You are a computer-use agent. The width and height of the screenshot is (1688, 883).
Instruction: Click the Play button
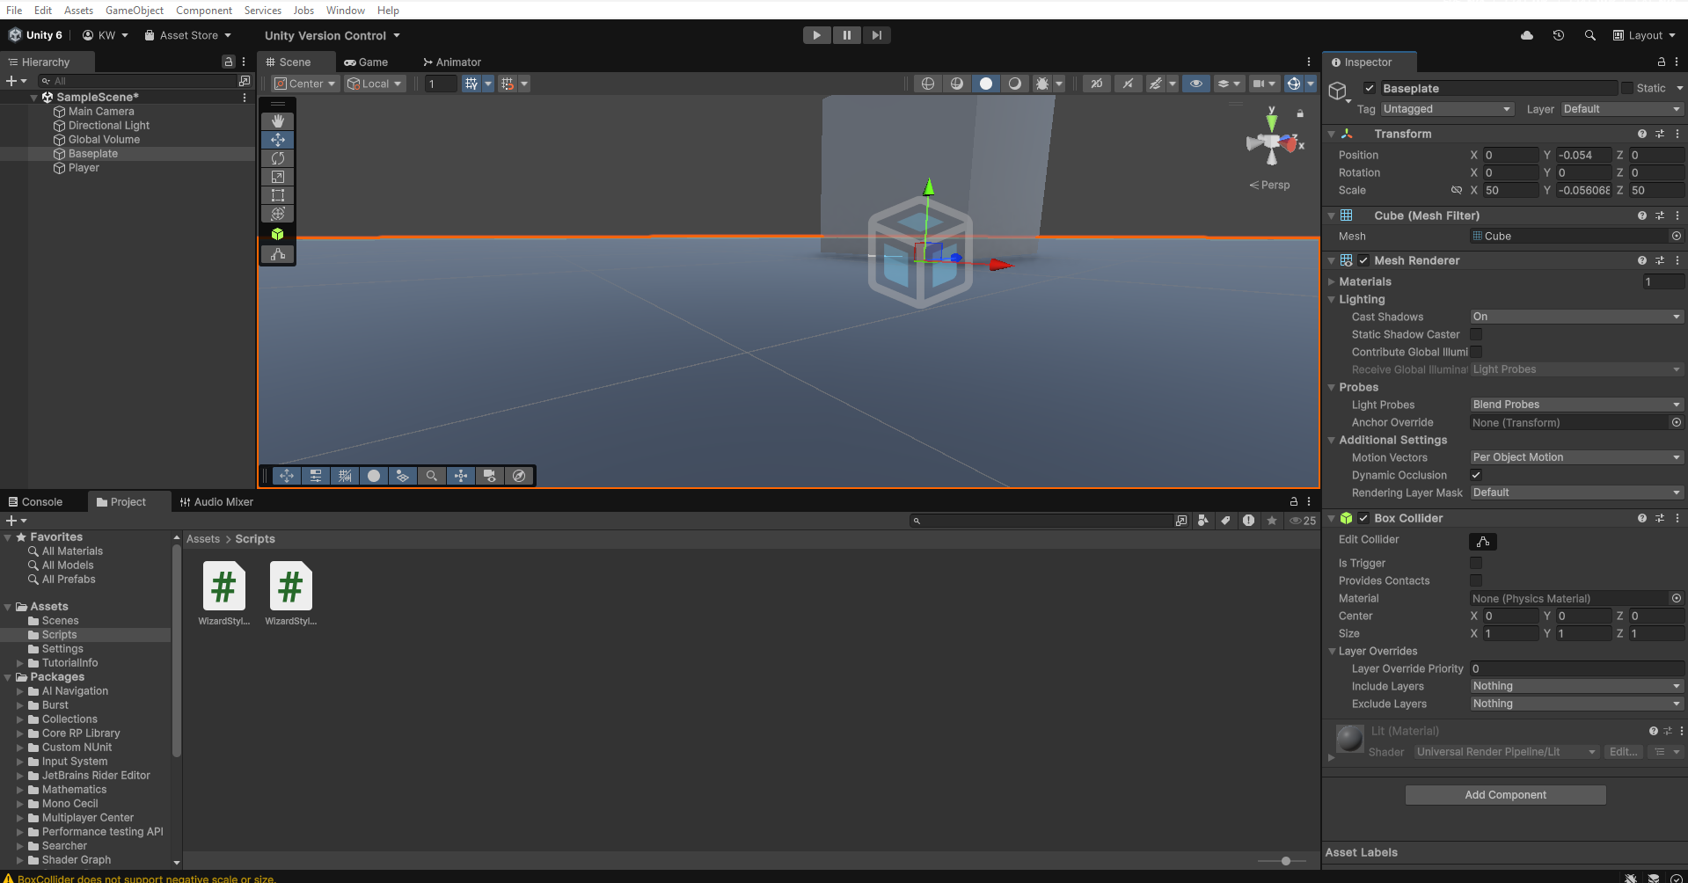(816, 35)
